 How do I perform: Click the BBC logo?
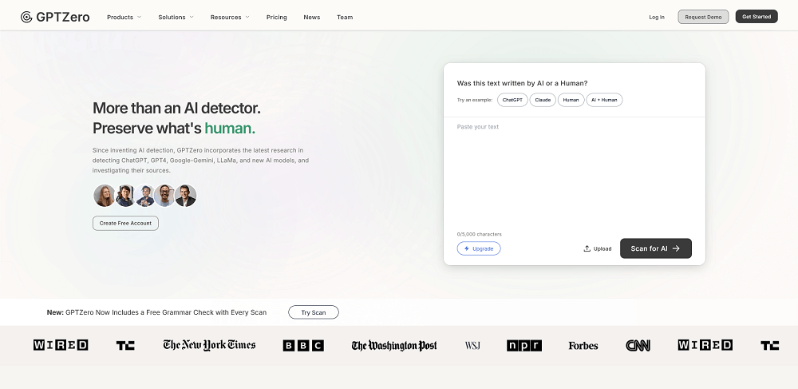pos(303,346)
